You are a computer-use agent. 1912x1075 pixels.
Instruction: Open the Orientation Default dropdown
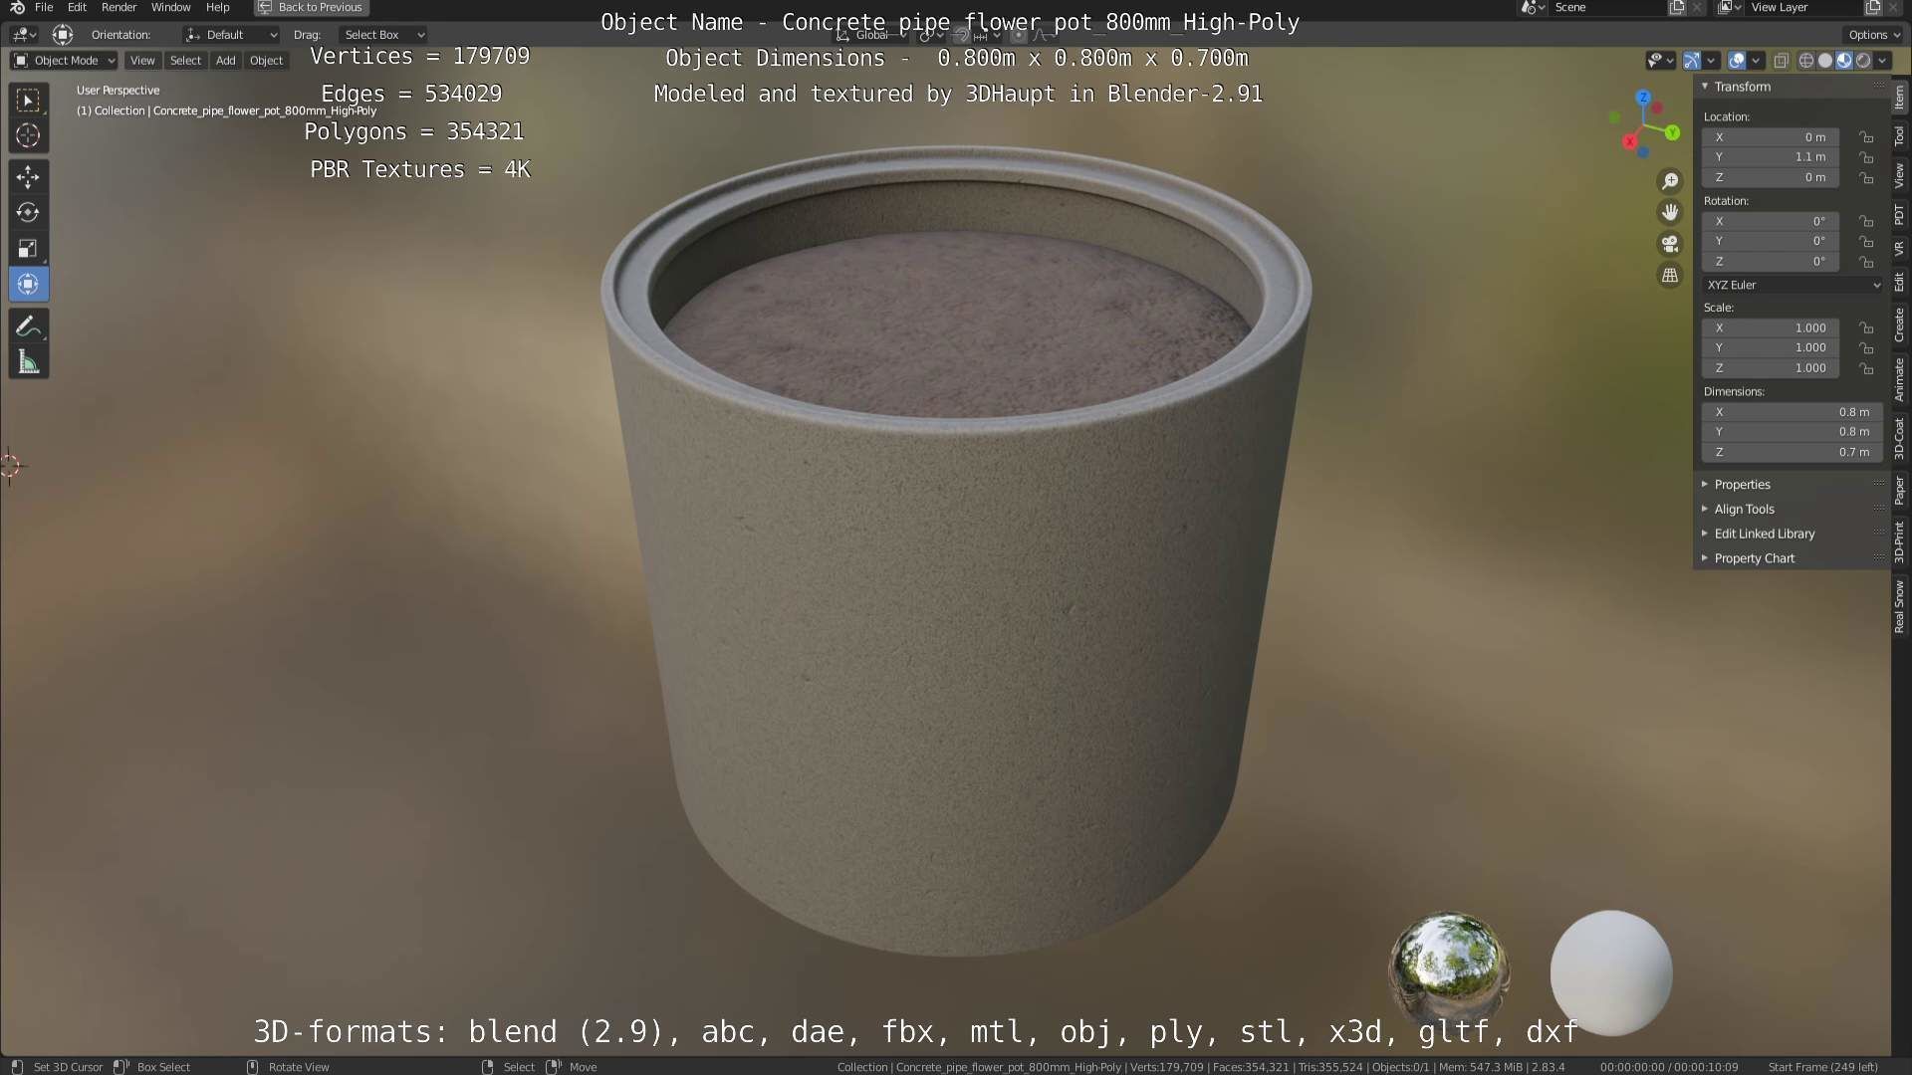pyautogui.click(x=231, y=35)
